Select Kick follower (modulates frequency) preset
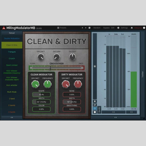 12,72
